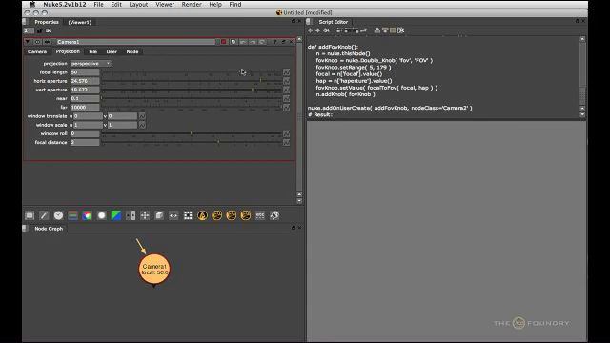Clear output window in Script Editor
610x343 pixels.
pyautogui.click(x=401, y=30)
